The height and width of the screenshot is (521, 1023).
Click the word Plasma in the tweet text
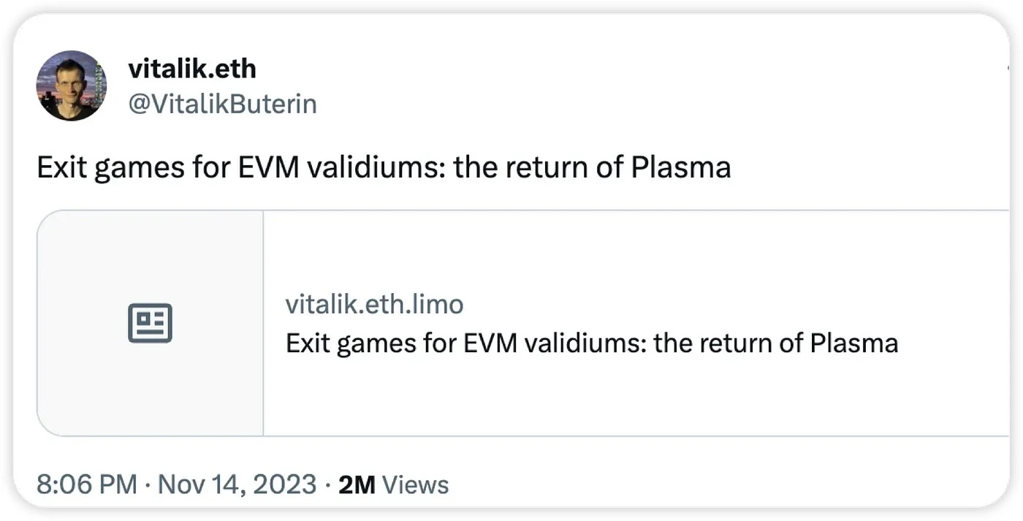pos(680,168)
